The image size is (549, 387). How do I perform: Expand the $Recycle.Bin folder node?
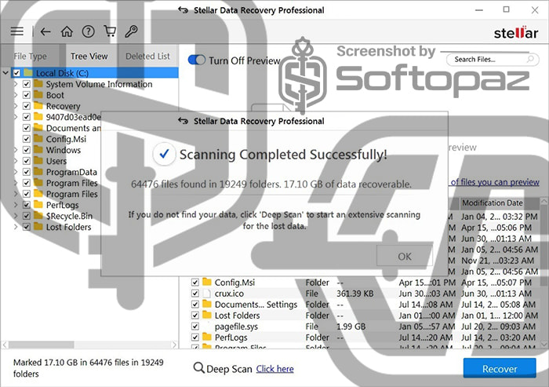click(16, 216)
